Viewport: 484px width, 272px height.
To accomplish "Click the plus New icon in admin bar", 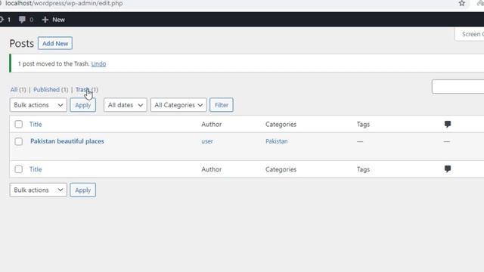I will coord(45,20).
